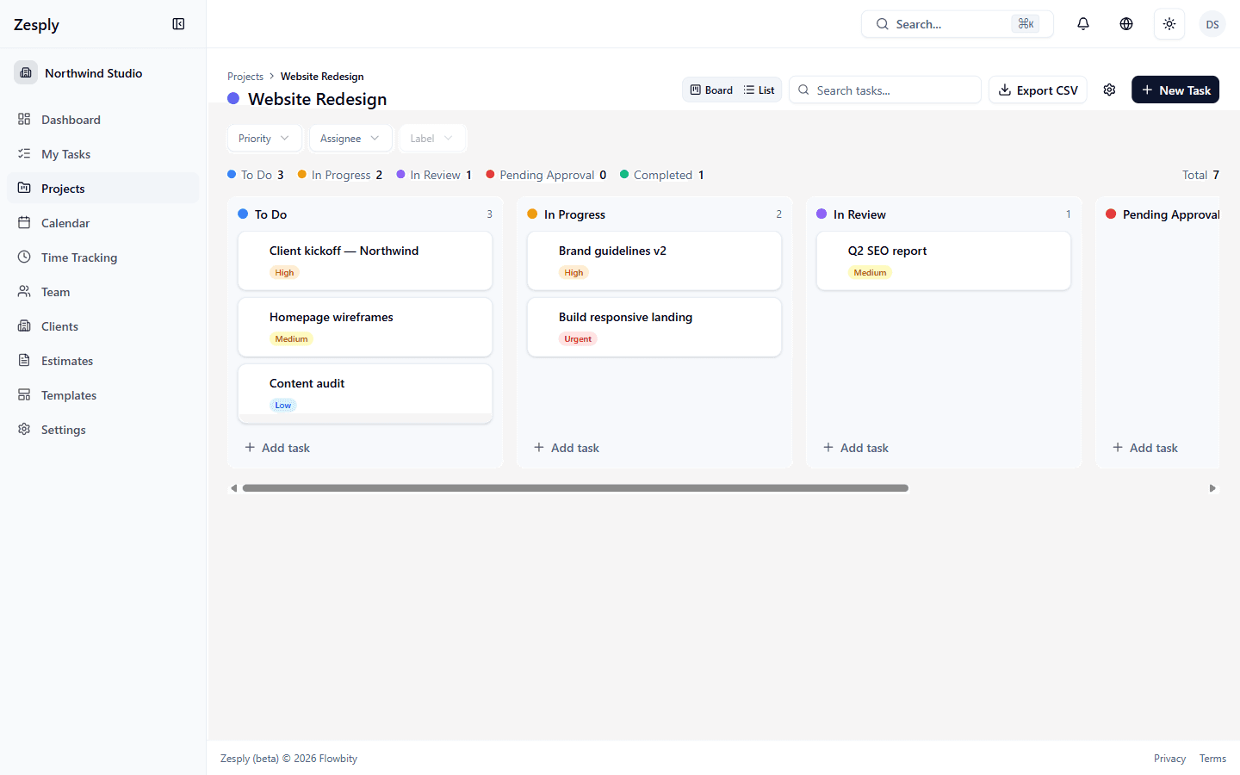This screenshot has width=1240, height=775.
Task: Open the Calendar view
Action: (x=102, y=223)
